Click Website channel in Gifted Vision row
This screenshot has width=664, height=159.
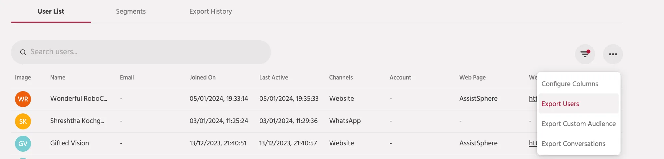(342, 143)
